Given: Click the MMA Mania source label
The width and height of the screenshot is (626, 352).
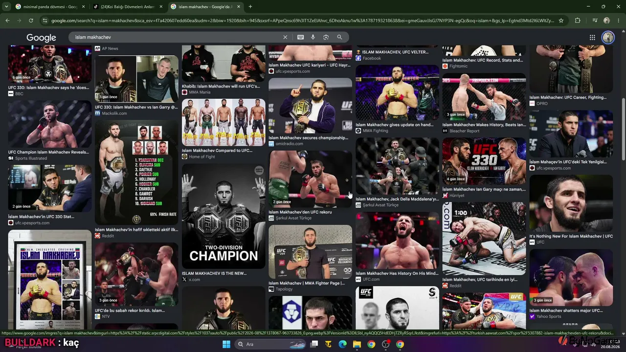Looking at the screenshot, I should 200,92.
